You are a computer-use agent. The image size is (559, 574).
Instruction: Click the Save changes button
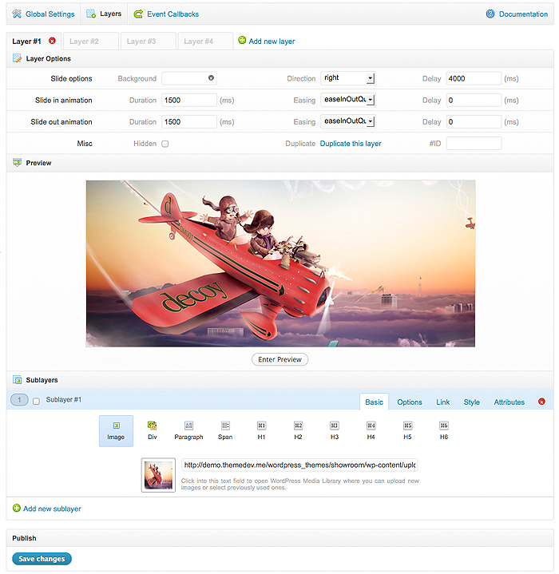[x=42, y=559]
